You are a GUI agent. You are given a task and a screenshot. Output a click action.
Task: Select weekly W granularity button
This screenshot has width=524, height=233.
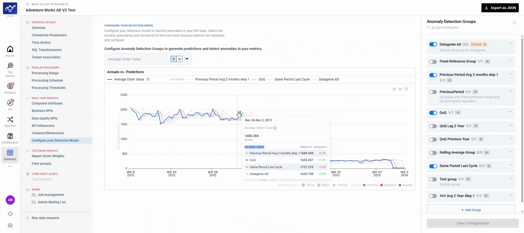(x=174, y=59)
